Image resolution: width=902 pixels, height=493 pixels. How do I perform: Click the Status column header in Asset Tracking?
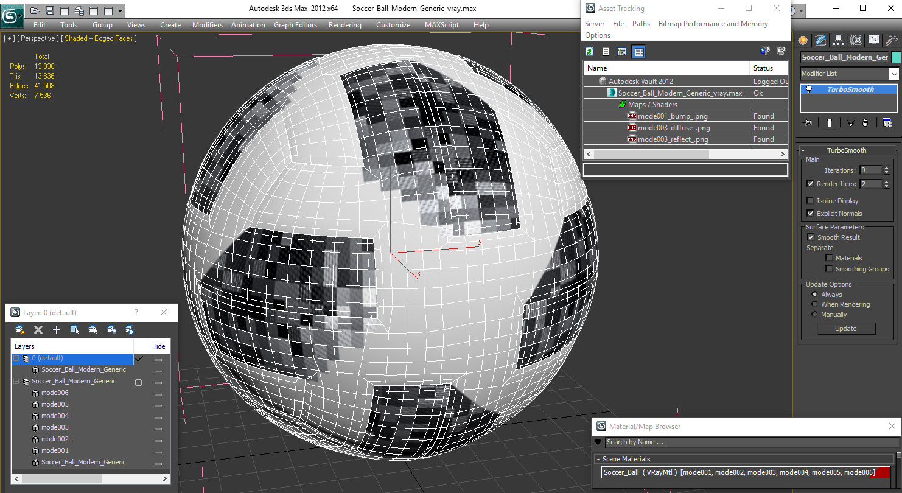(x=769, y=68)
